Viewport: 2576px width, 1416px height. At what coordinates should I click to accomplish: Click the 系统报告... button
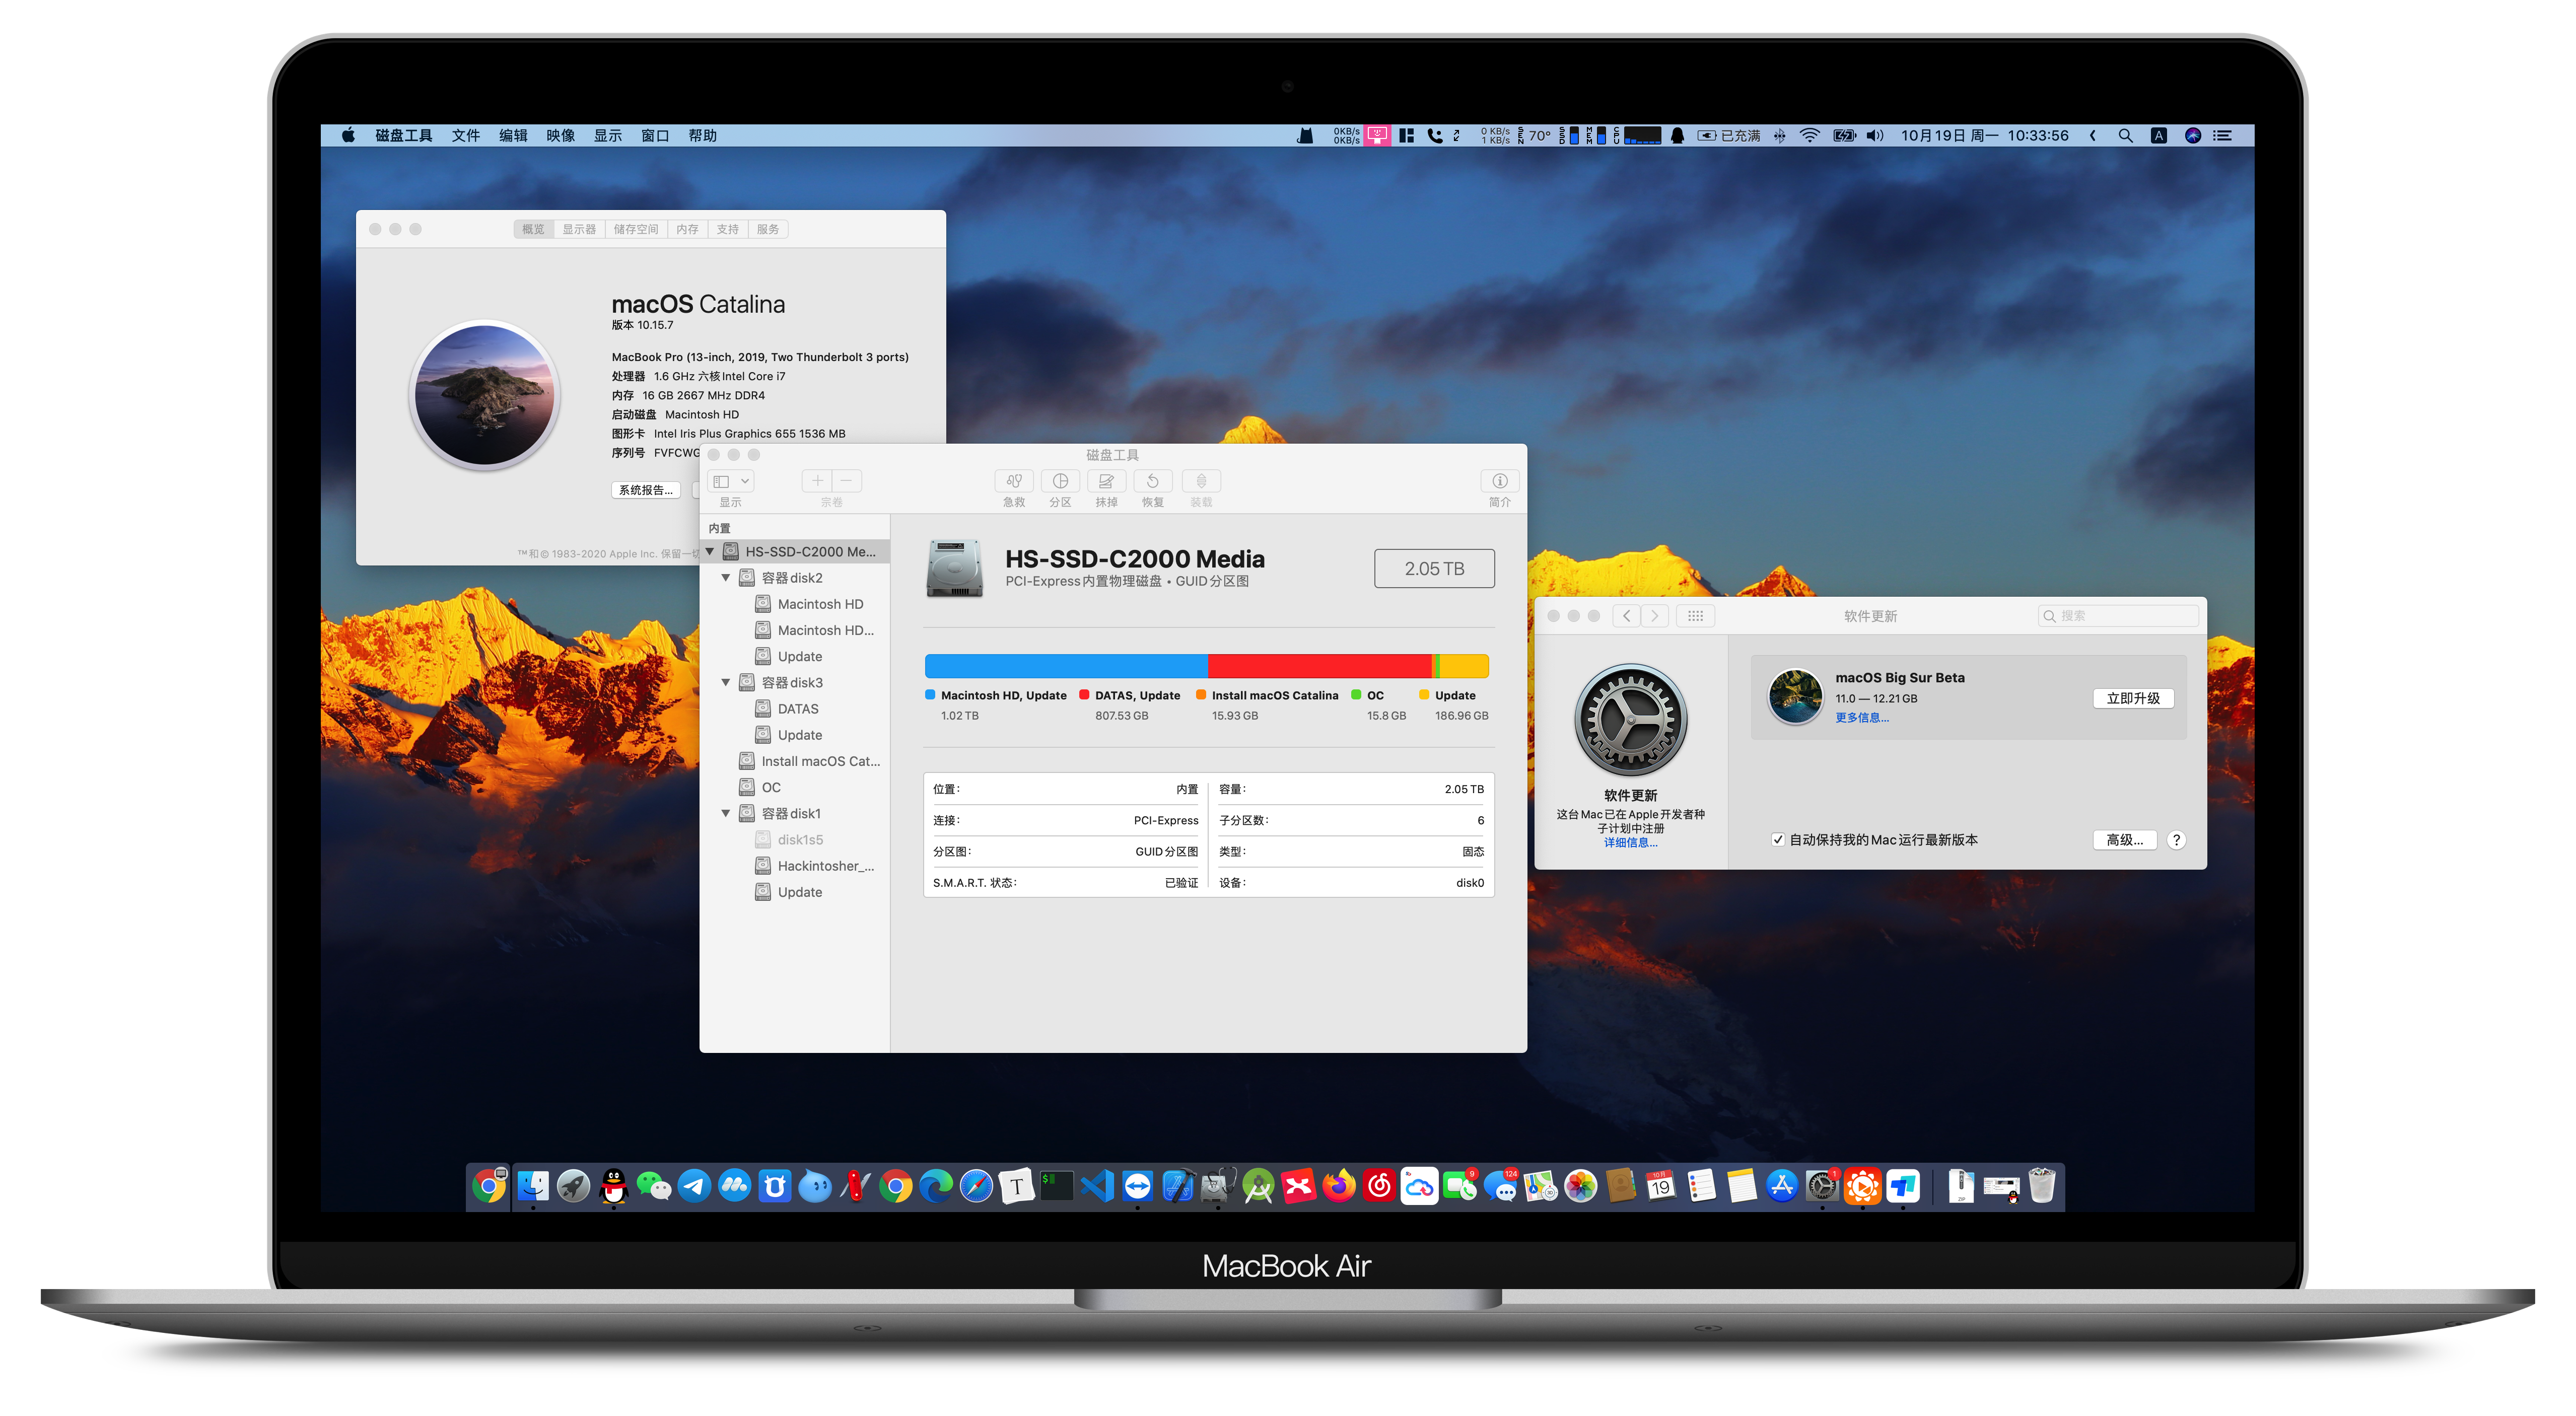click(x=645, y=490)
